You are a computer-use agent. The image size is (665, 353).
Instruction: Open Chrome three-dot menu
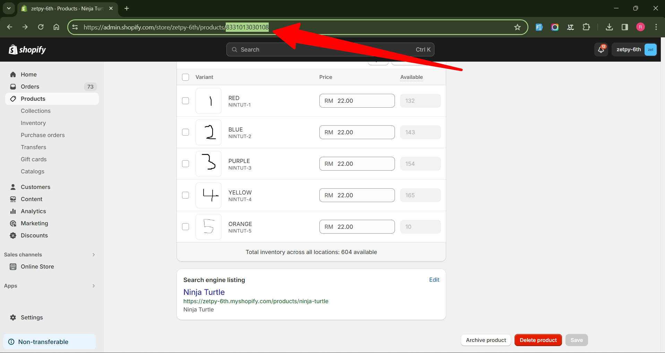(x=656, y=27)
